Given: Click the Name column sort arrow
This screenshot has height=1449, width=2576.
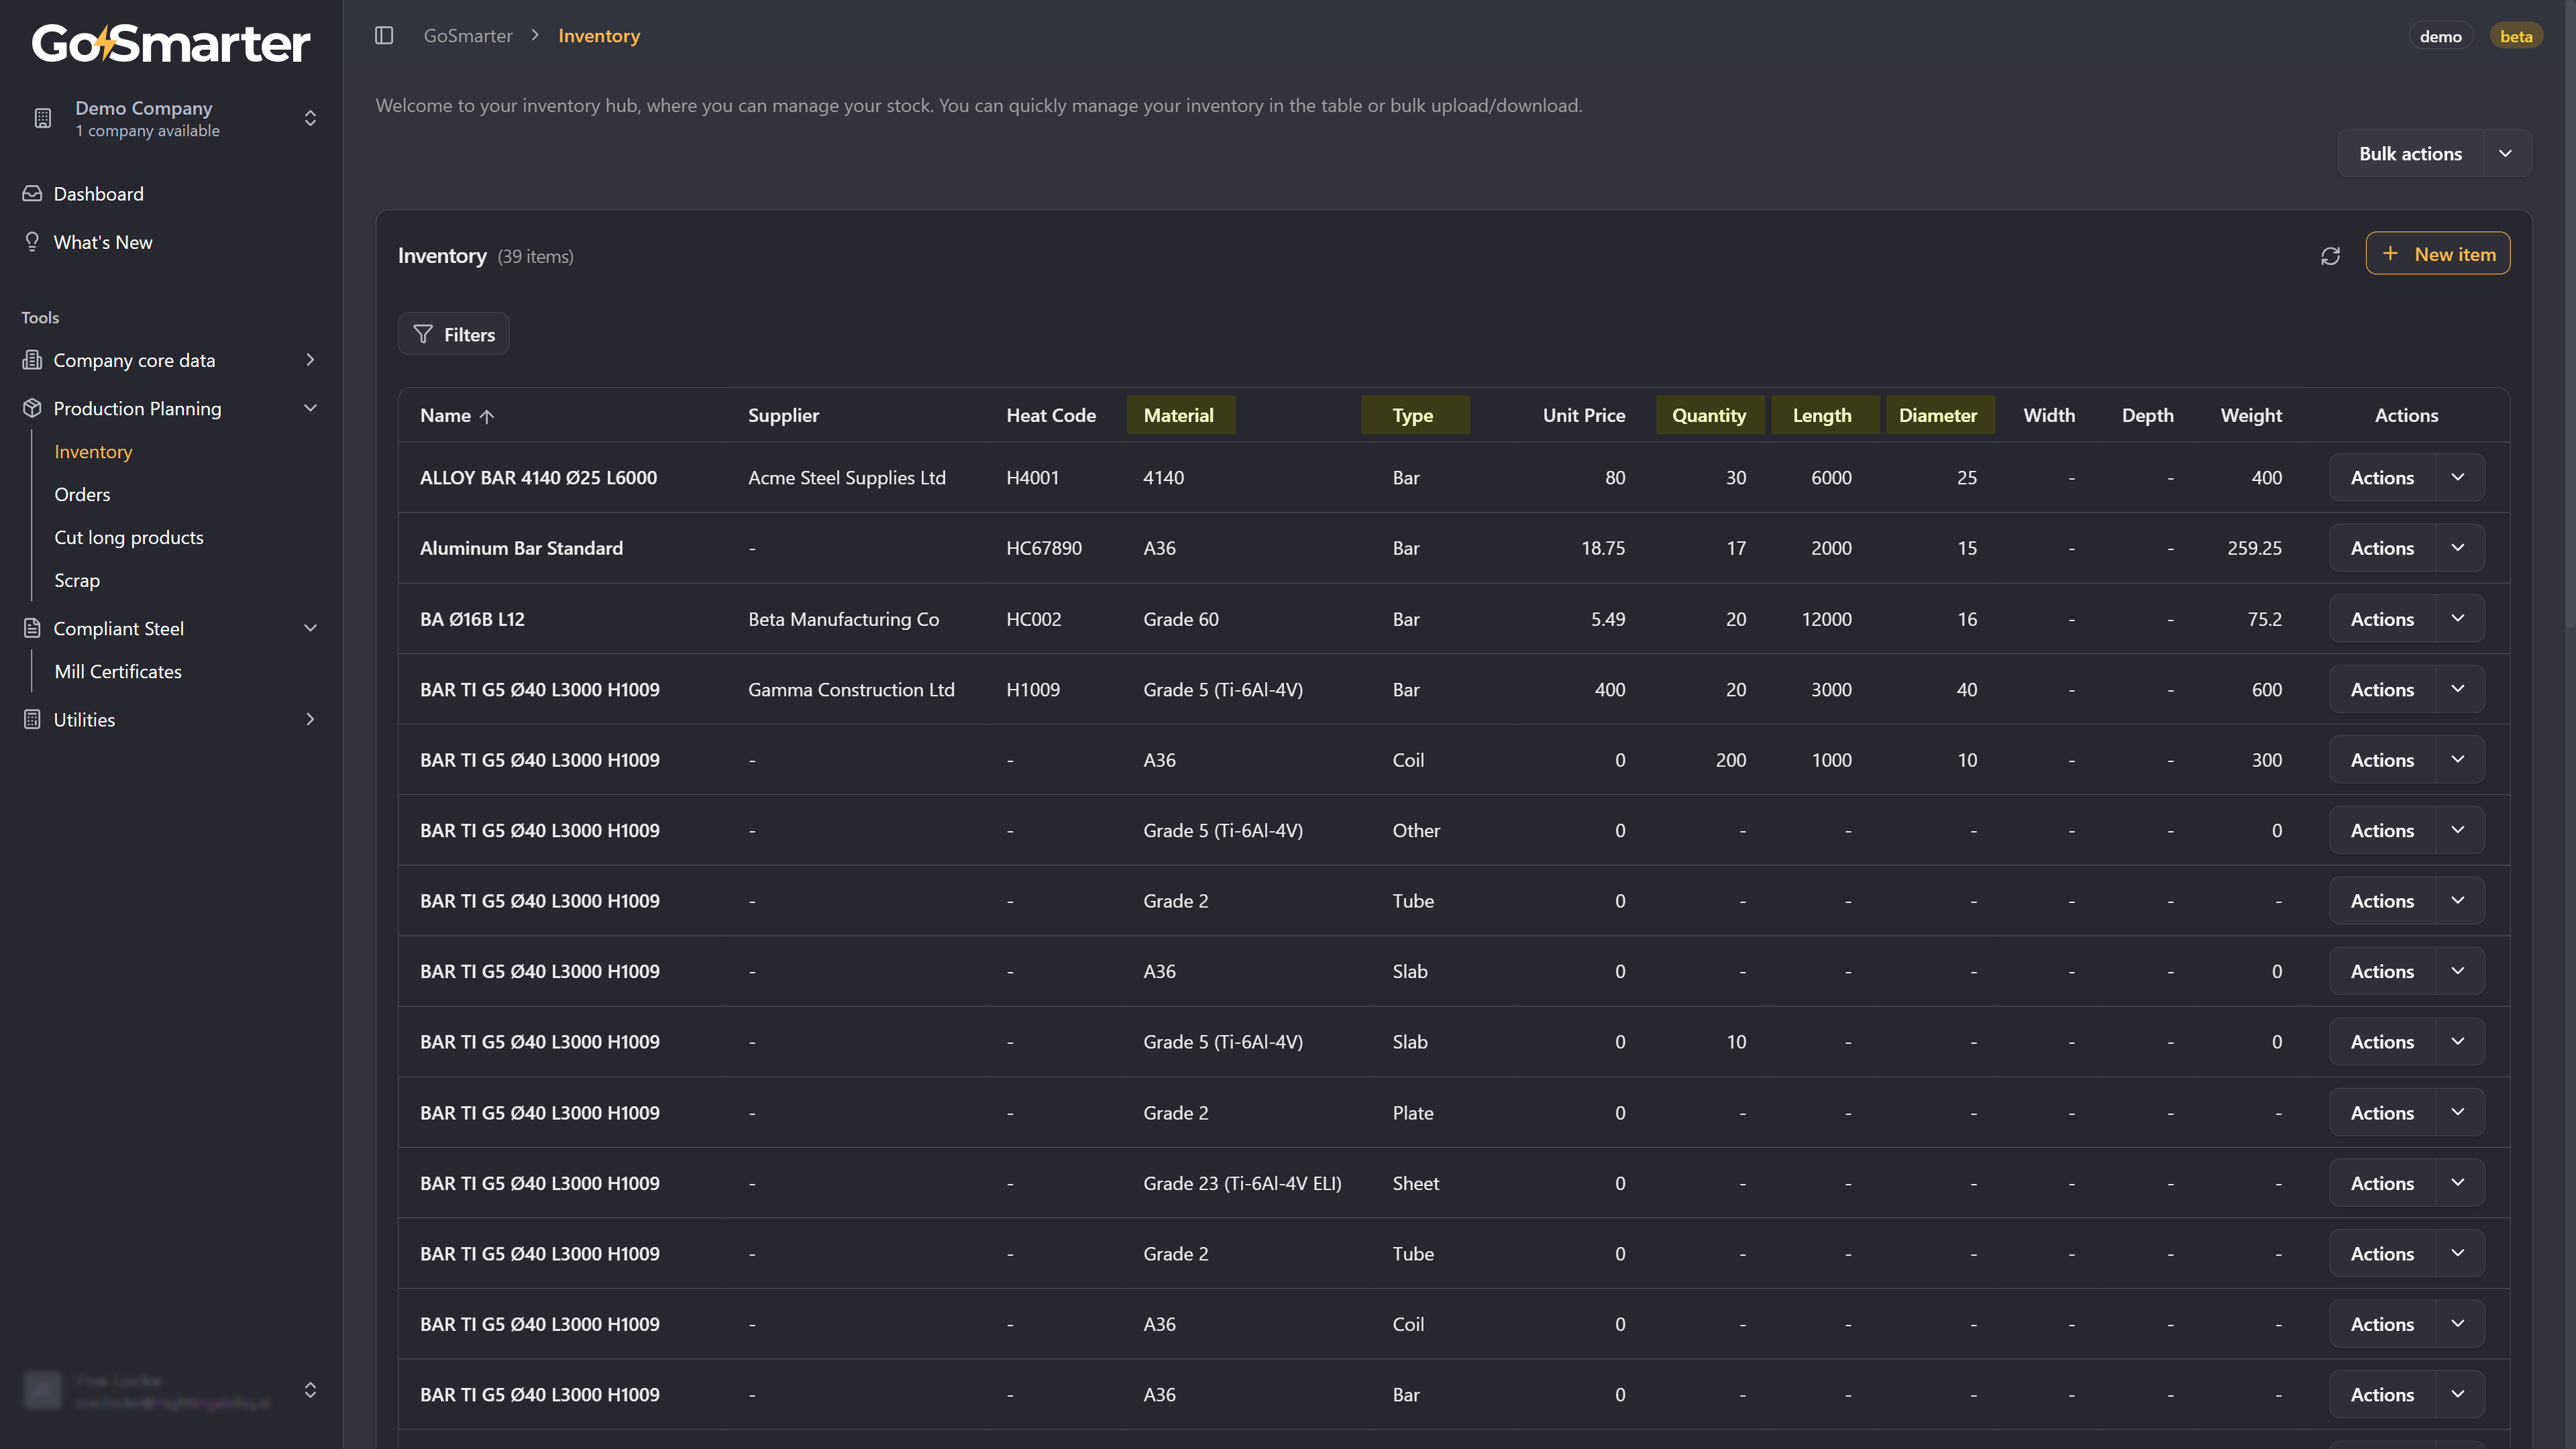Looking at the screenshot, I should point(487,416).
